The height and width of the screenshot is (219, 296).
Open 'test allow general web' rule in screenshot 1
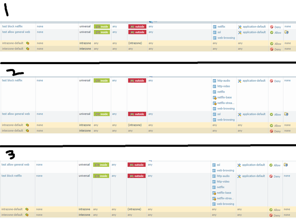16,32
